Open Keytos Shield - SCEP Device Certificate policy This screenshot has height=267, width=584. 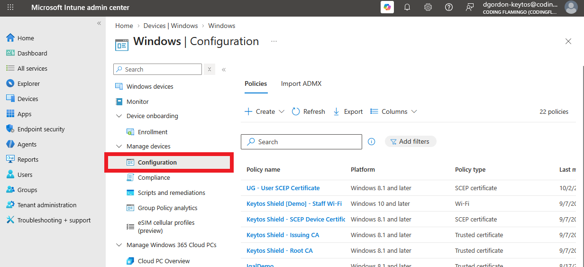click(296, 219)
